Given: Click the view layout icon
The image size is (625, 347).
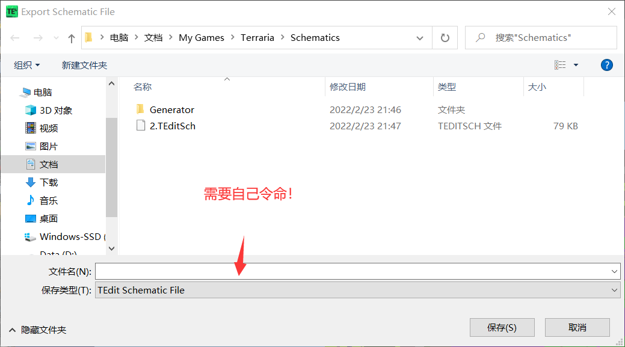Looking at the screenshot, I should click(x=560, y=65).
